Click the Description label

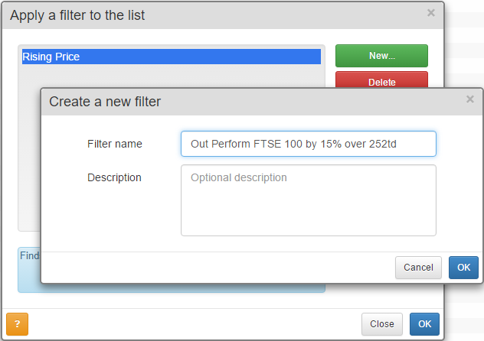coord(114,177)
